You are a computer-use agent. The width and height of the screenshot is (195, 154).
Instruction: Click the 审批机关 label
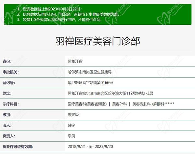point(11,72)
